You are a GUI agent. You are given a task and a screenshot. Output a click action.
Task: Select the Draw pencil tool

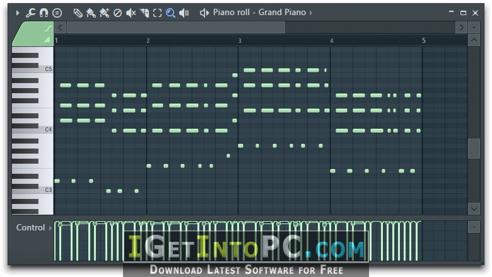78,13
